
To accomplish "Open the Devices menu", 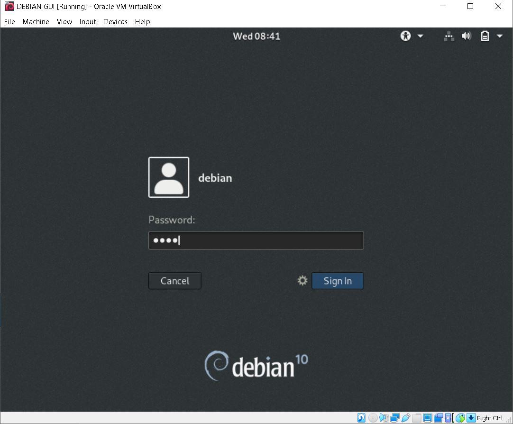I will click(x=115, y=22).
